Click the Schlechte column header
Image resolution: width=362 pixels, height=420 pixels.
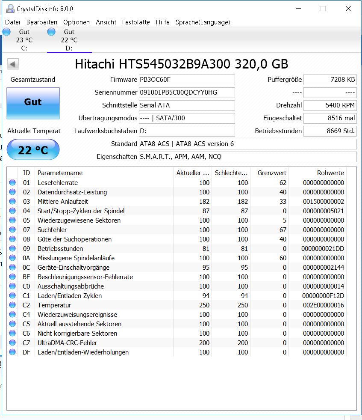click(x=231, y=173)
